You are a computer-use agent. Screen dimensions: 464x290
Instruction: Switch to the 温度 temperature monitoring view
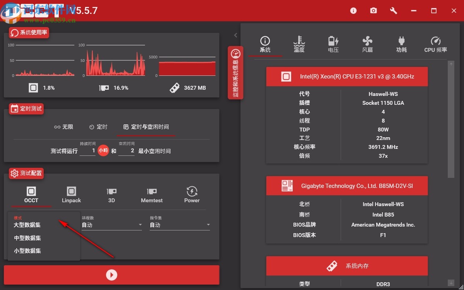299,44
